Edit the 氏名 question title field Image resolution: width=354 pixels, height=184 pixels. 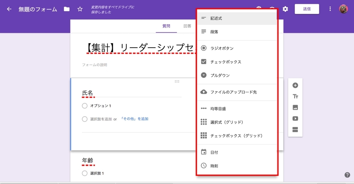132,93
